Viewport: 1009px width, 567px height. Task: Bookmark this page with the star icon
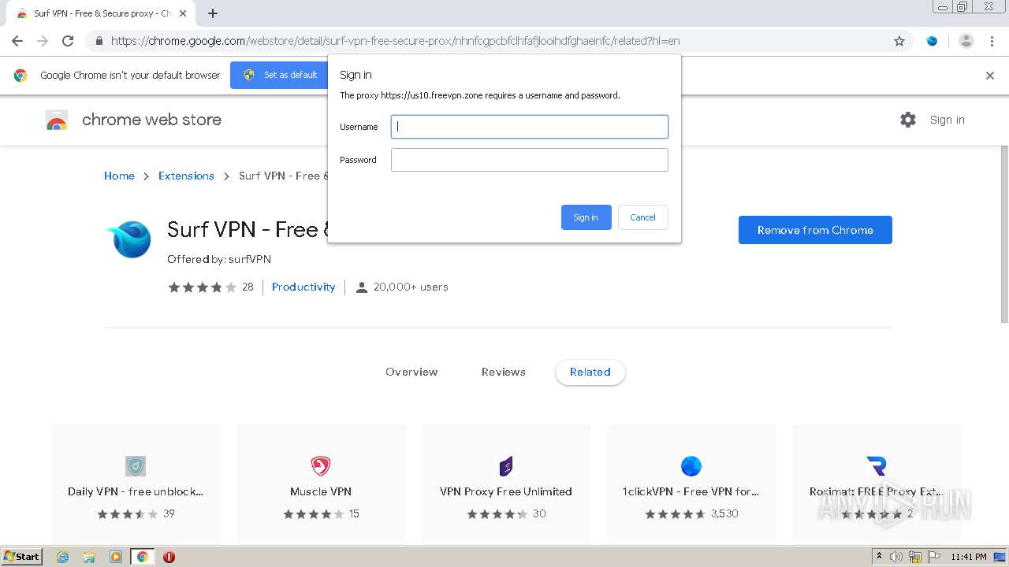pyautogui.click(x=899, y=41)
